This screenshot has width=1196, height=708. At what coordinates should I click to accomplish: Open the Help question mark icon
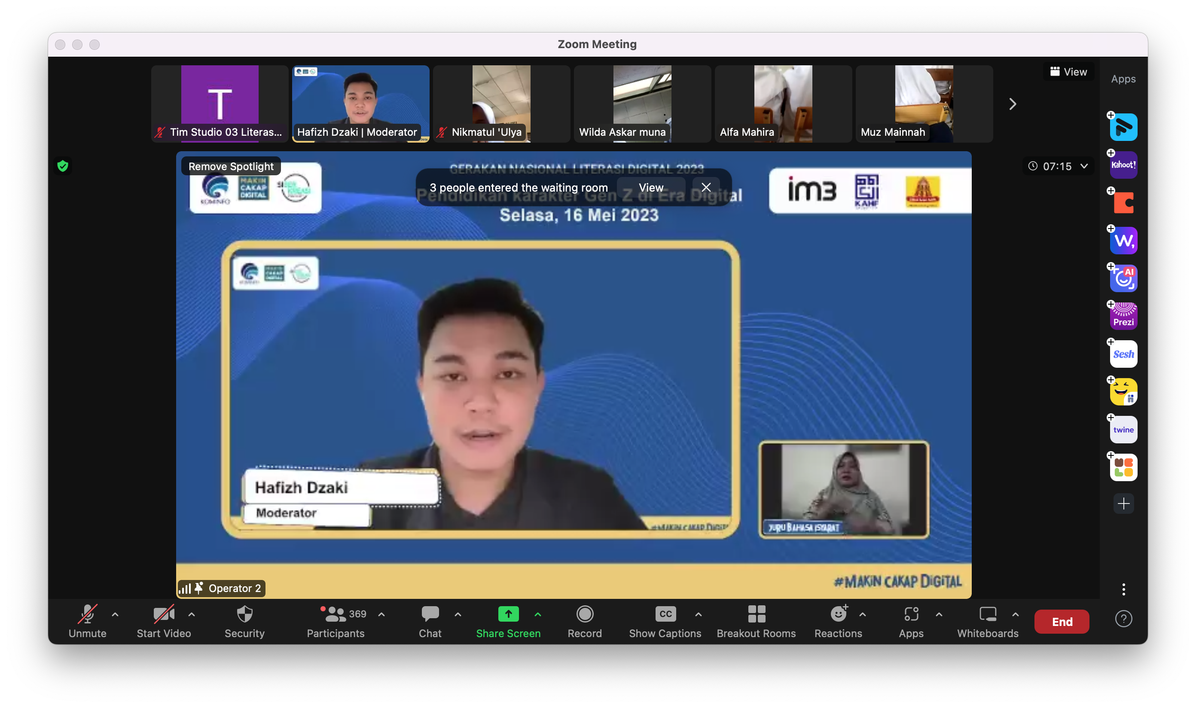coord(1123,619)
